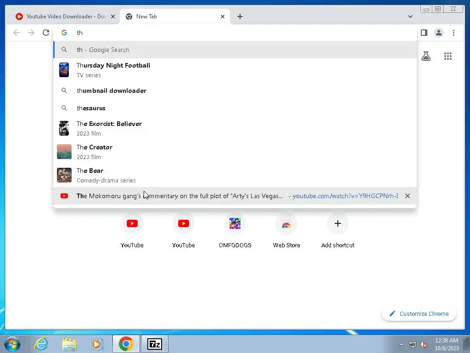Screen dimensions: 470x353
Task: Open the side panel icon
Action: pos(424,33)
